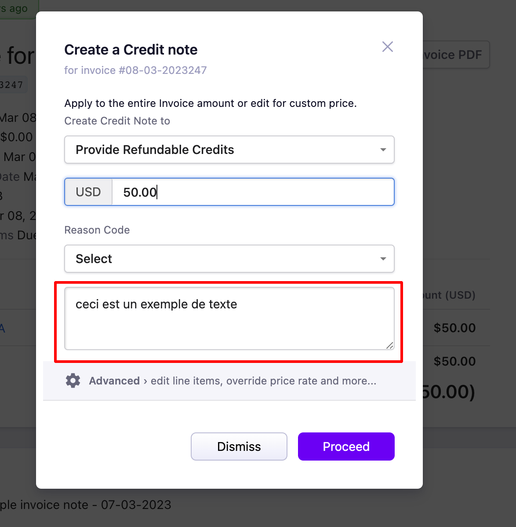
Task: Click the Refundable Credits dropdown arrow
Action: click(x=383, y=150)
